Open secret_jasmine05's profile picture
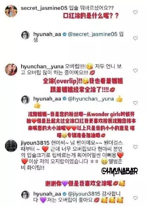 11,11
